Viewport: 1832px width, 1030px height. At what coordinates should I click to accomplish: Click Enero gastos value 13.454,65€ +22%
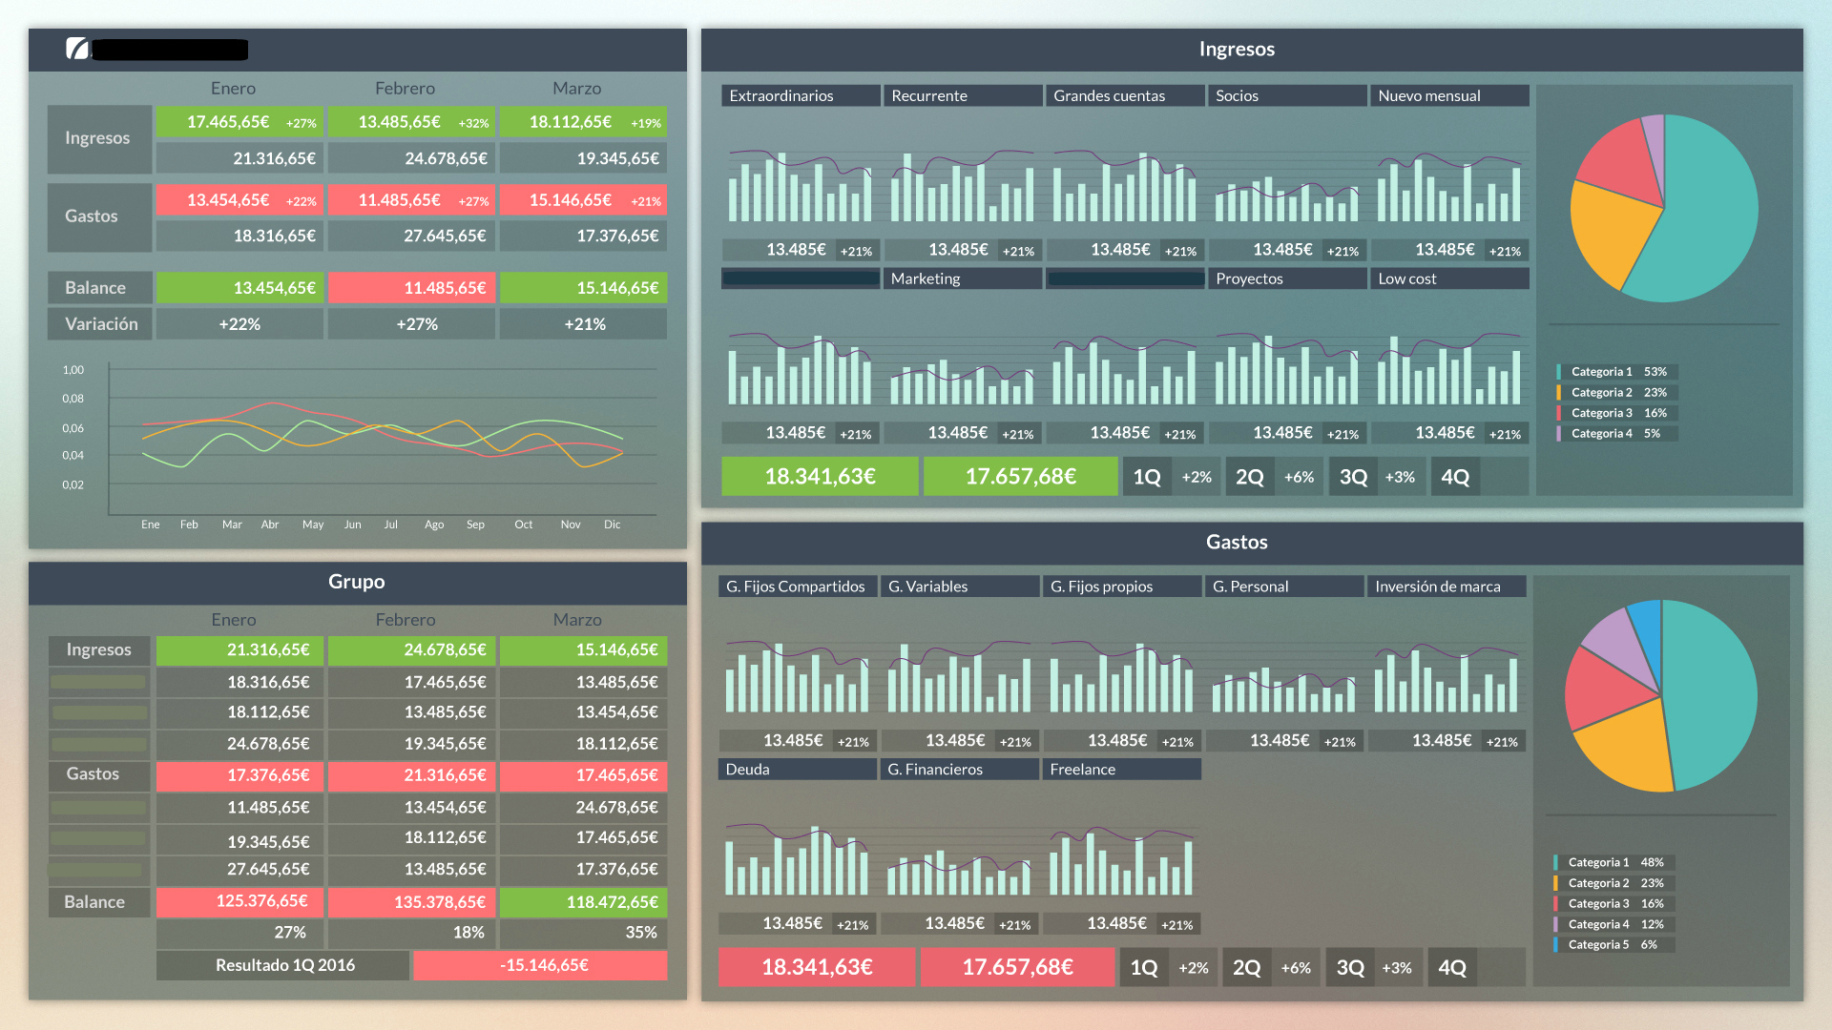click(239, 200)
